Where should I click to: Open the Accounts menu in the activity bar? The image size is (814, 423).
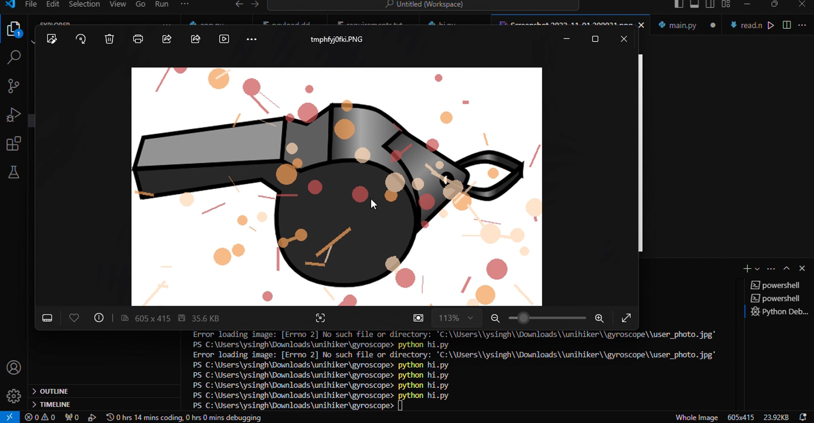tap(14, 368)
